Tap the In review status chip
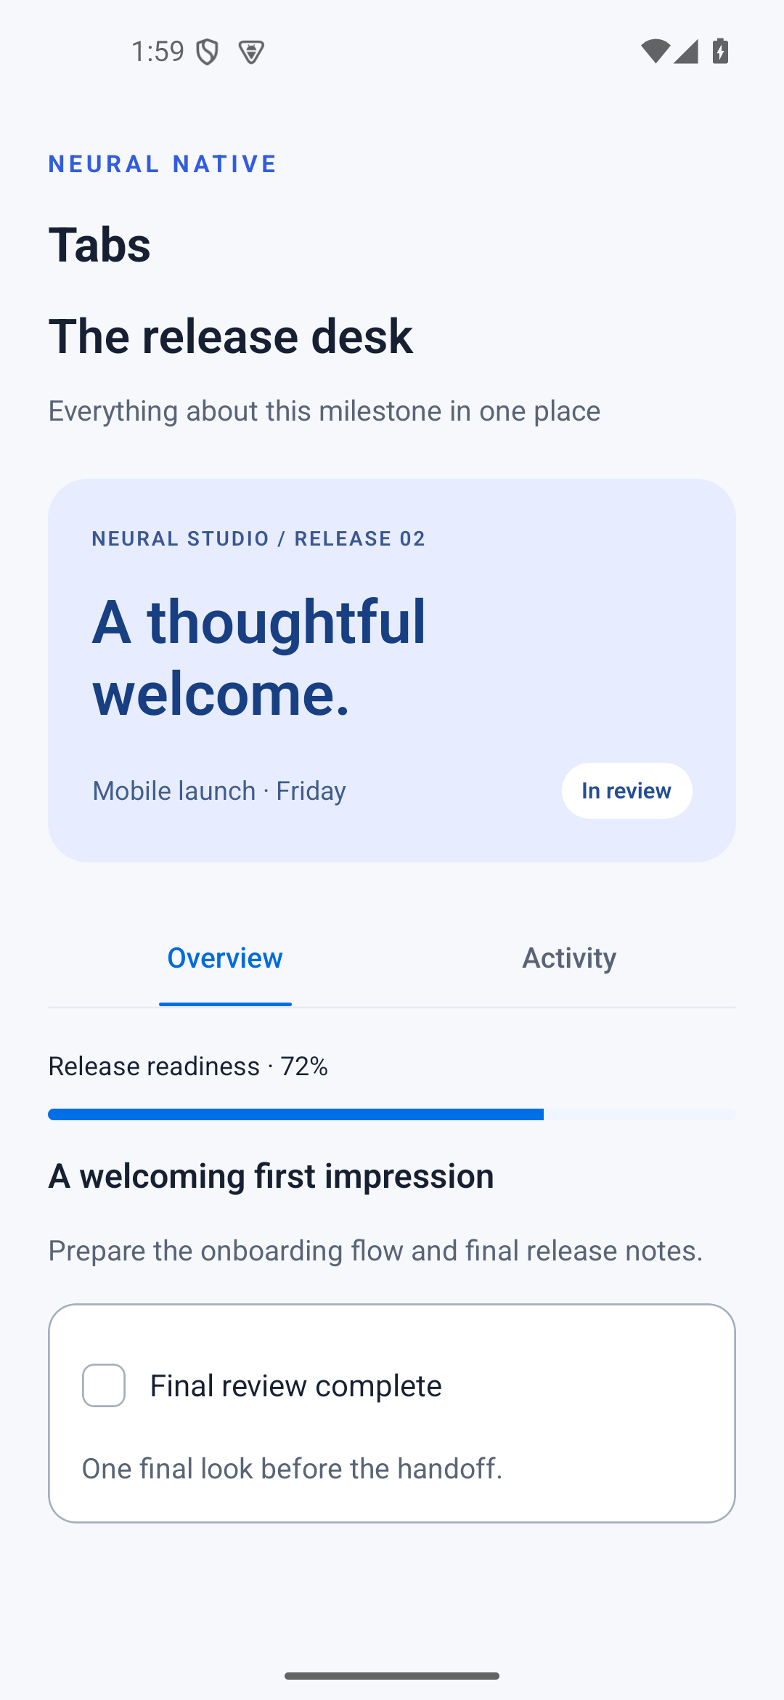The image size is (784, 1700). [627, 790]
